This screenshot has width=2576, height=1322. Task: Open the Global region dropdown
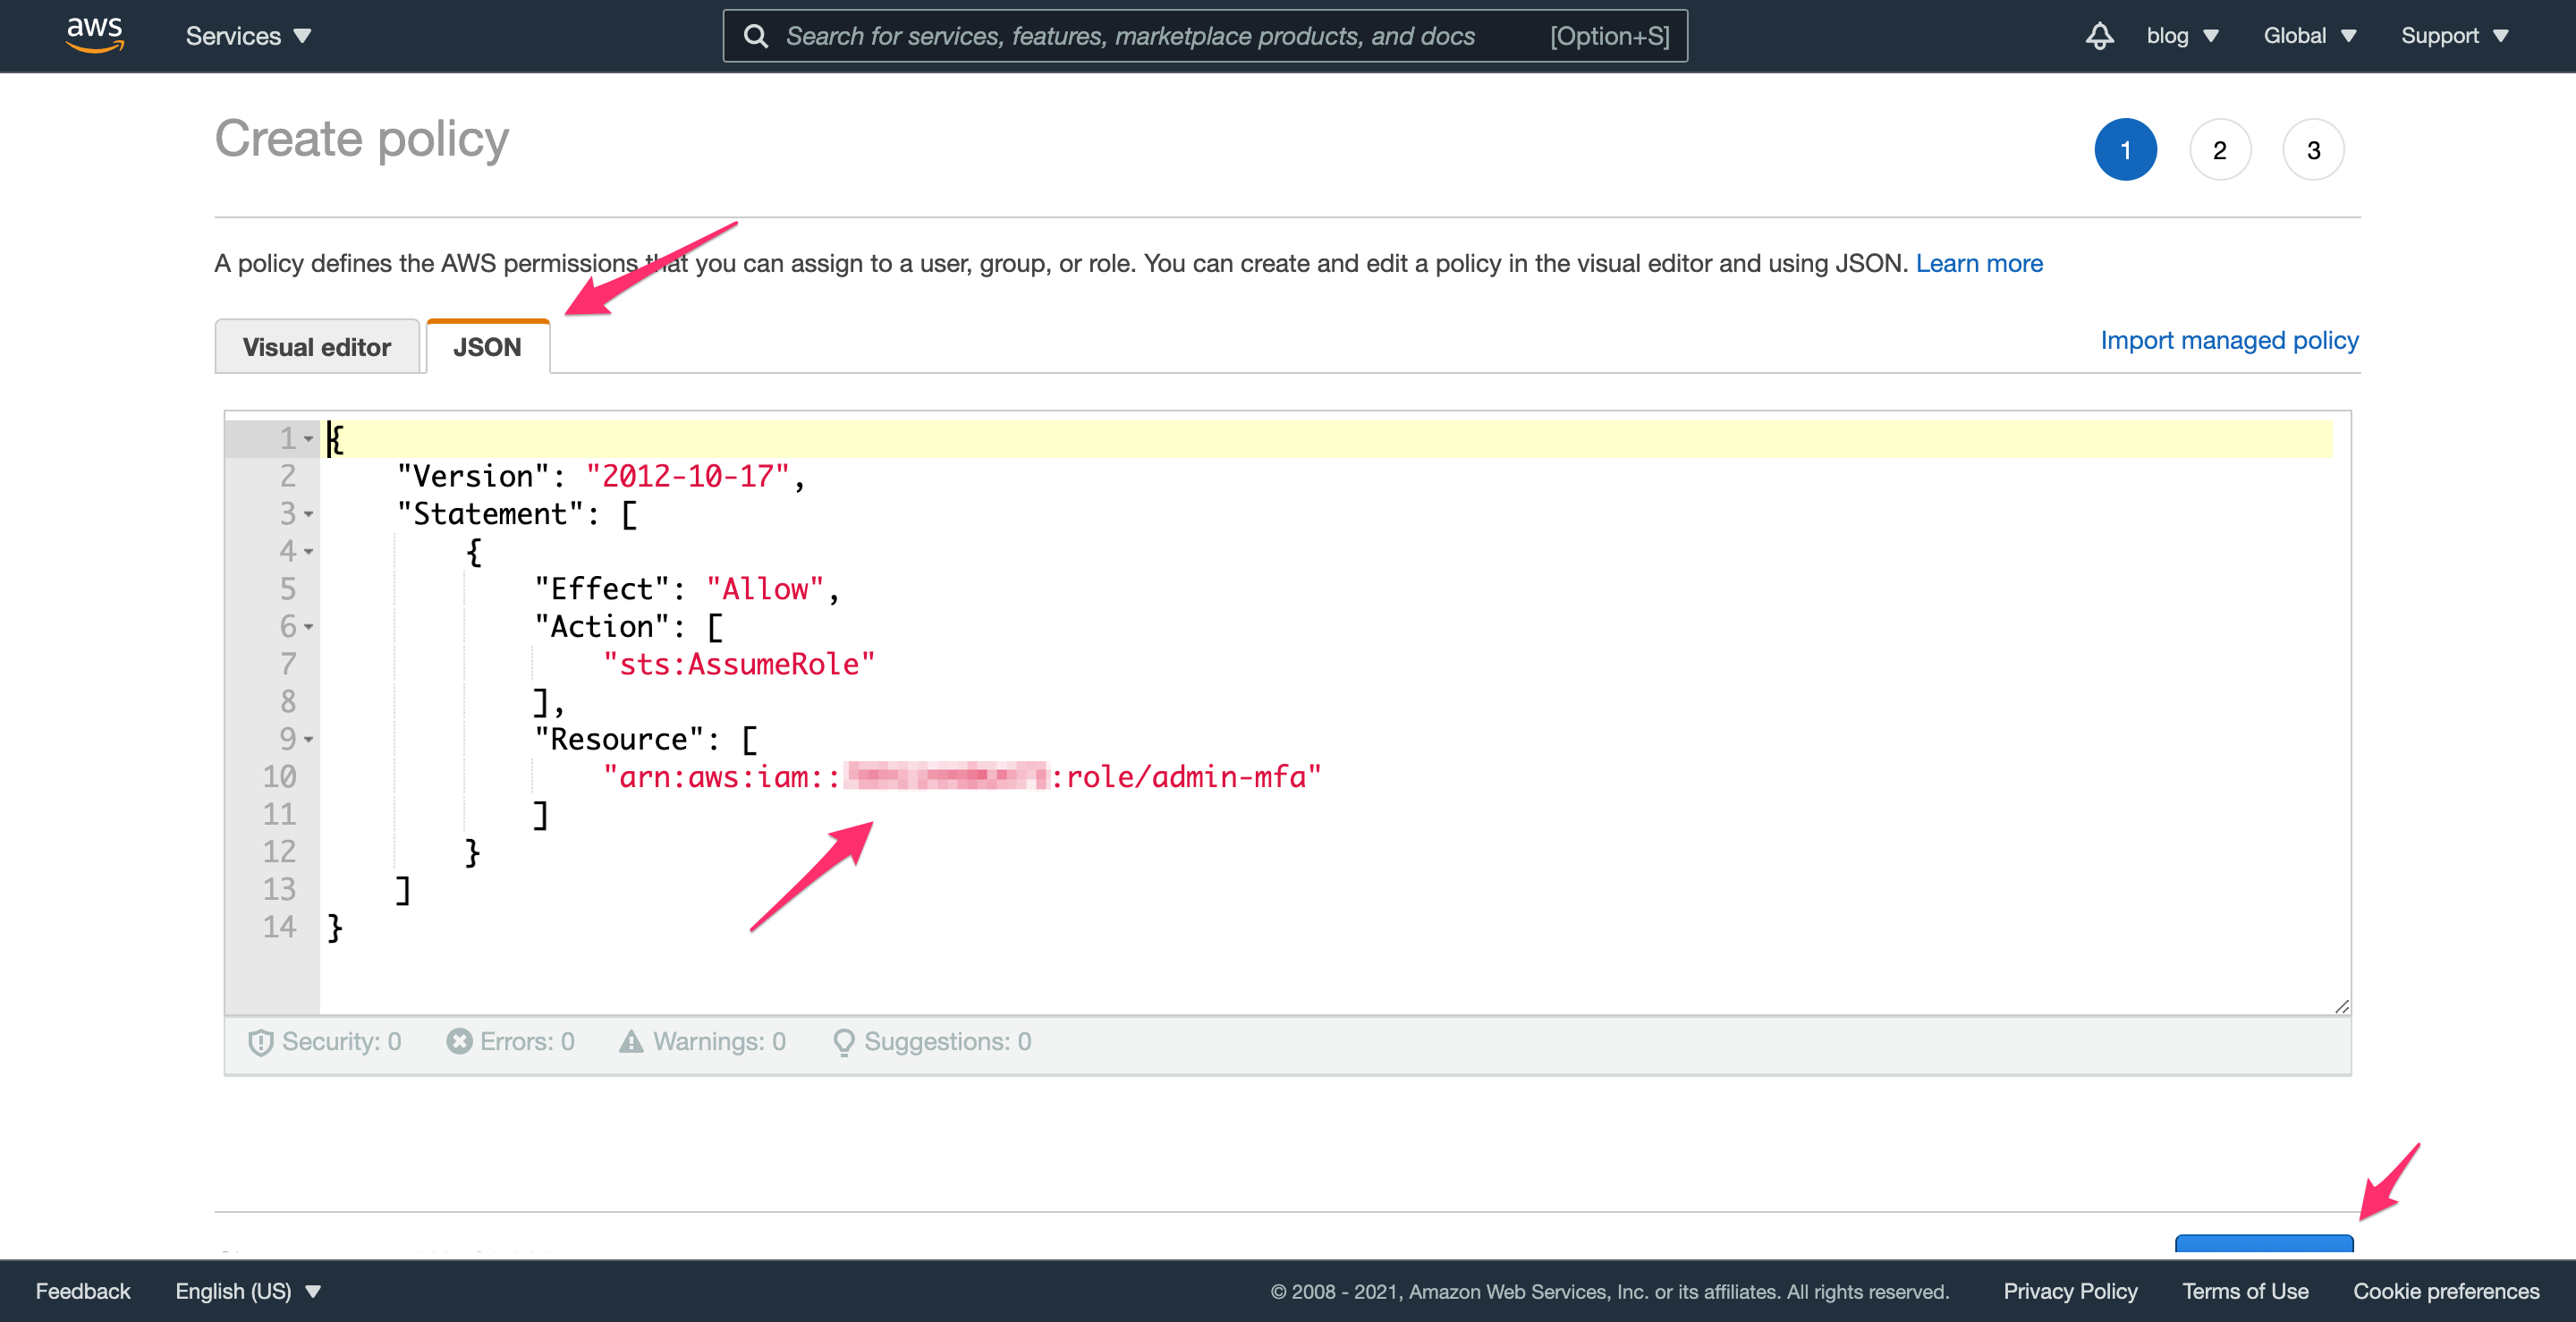[2310, 36]
